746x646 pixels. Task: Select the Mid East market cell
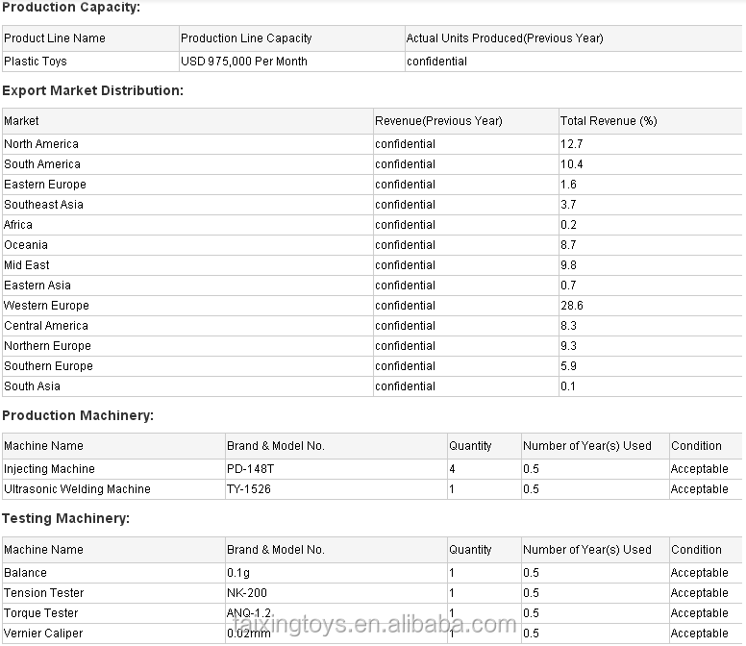(x=27, y=265)
